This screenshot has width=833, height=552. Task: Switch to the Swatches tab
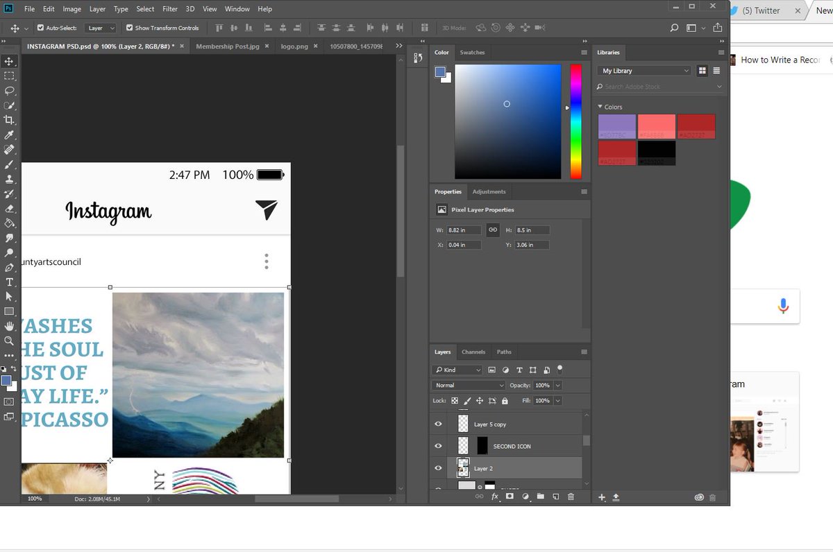tap(473, 52)
